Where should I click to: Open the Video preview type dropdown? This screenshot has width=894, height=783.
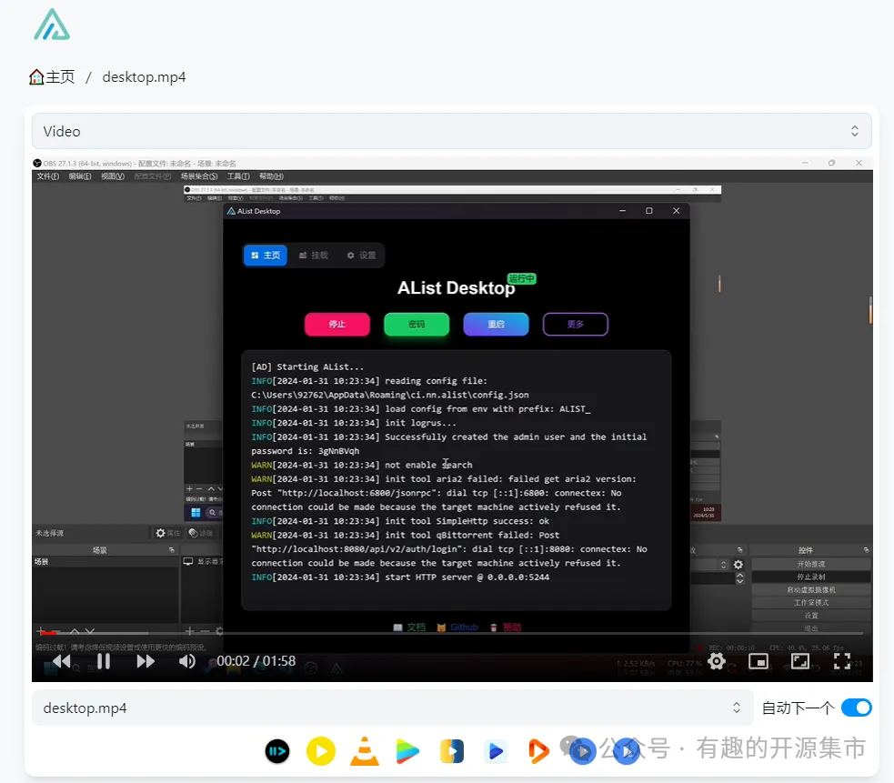[x=452, y=131]
